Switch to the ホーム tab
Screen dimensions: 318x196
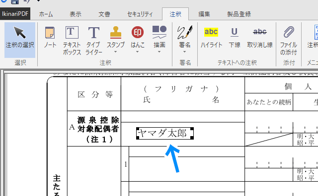tap(46, 14)
